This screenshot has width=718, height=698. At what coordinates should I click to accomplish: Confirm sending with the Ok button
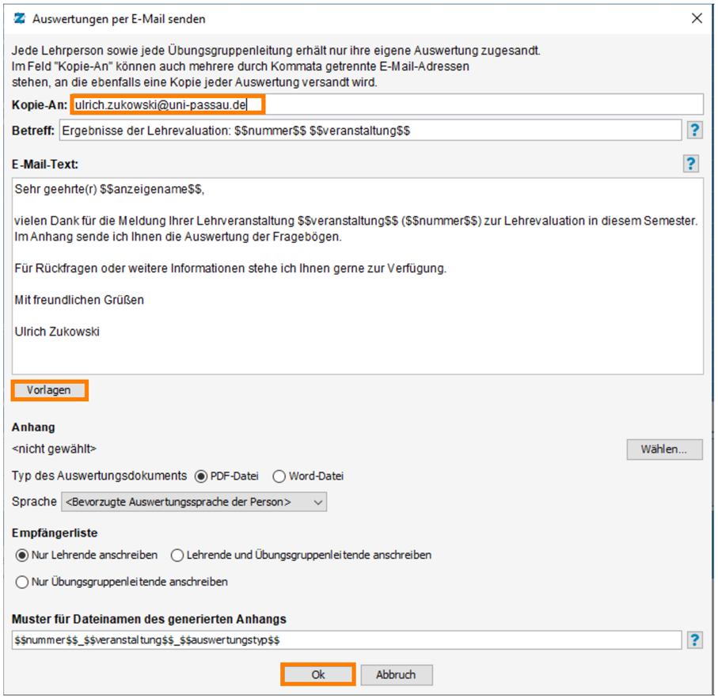pyautogui.click(x=318, y=675)
